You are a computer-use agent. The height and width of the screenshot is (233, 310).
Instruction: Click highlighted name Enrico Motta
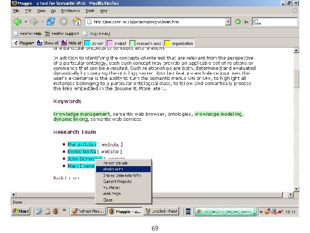[82, 151]
